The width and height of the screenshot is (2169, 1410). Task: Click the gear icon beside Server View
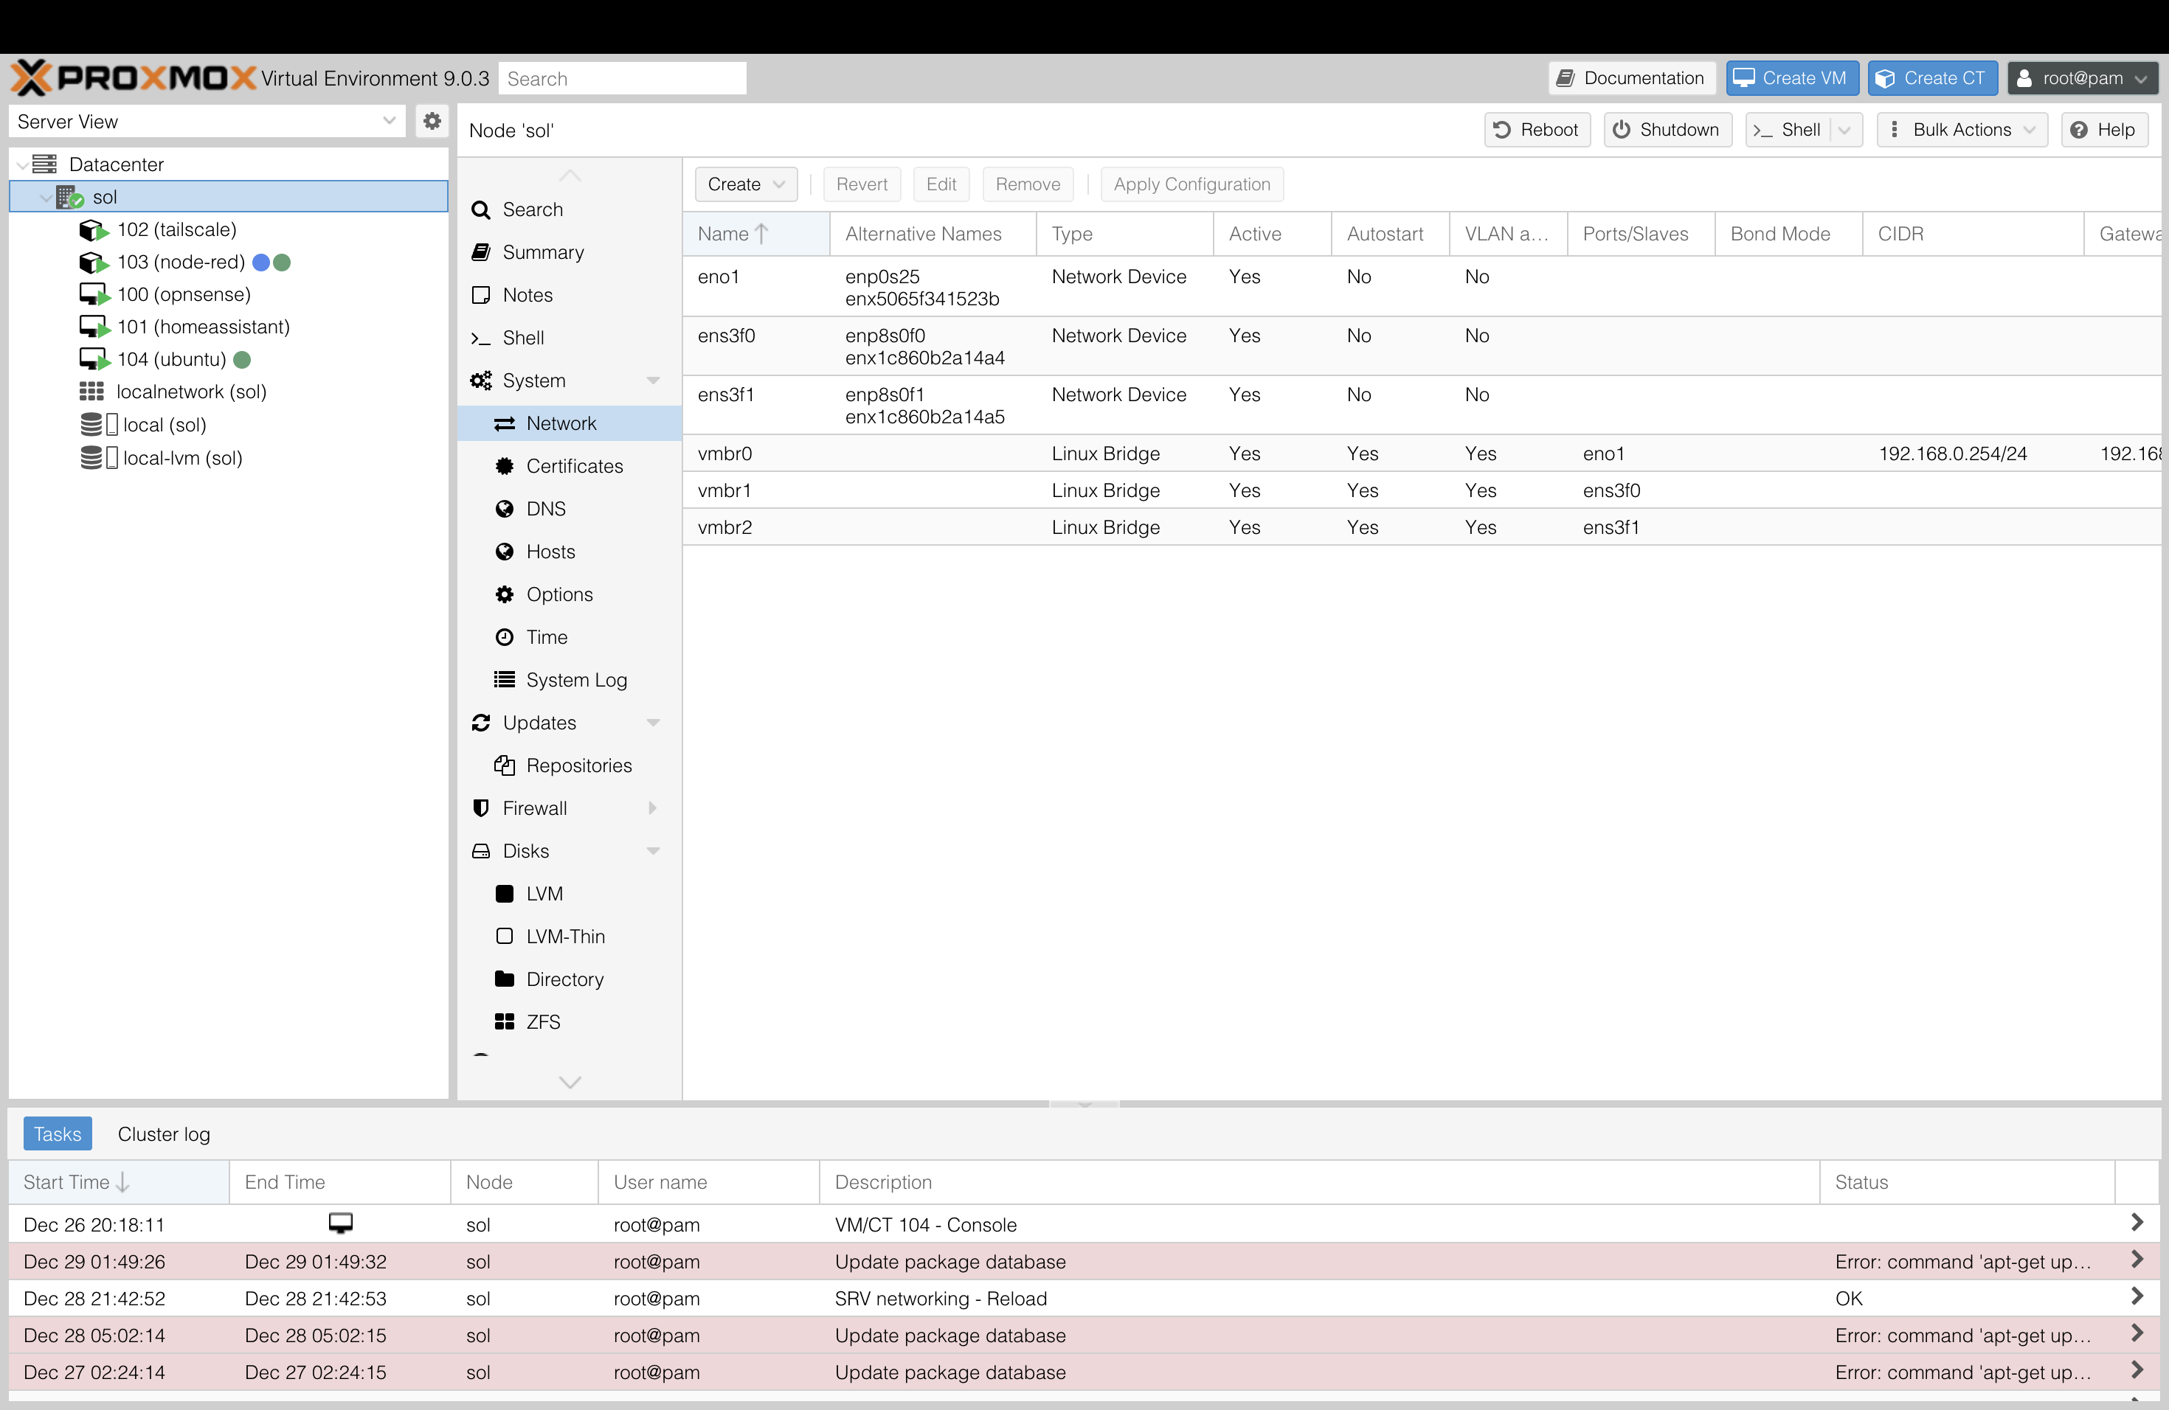432,121
